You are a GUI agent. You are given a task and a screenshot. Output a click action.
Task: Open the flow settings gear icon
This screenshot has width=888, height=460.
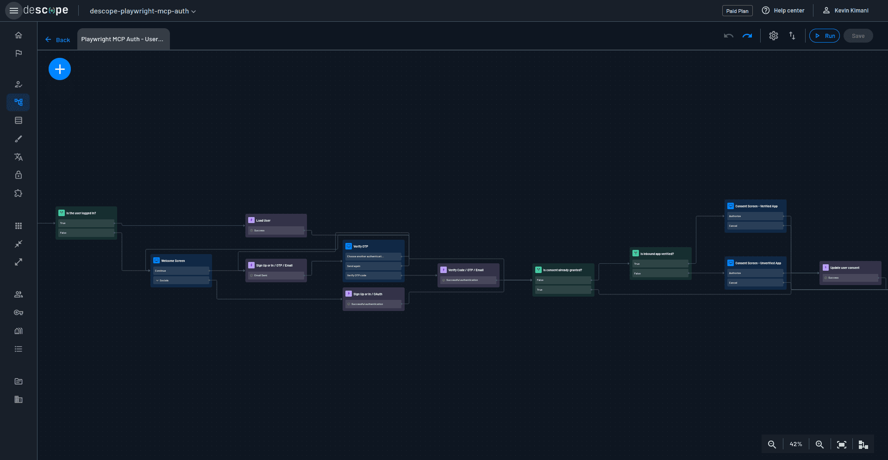773,36
